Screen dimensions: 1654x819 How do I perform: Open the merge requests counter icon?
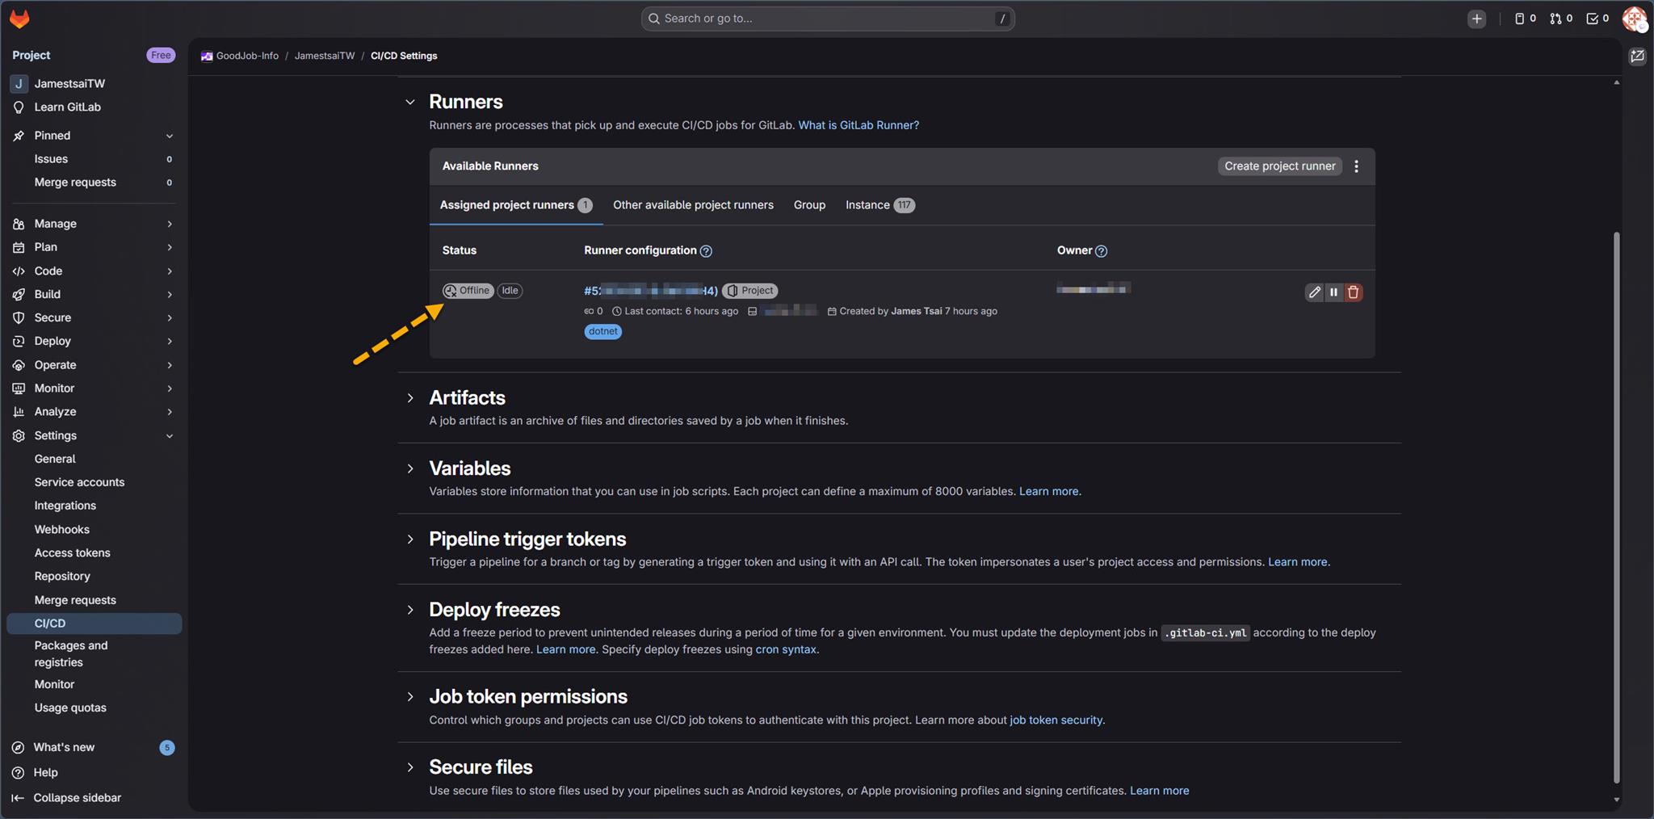tap(1560, 19)
